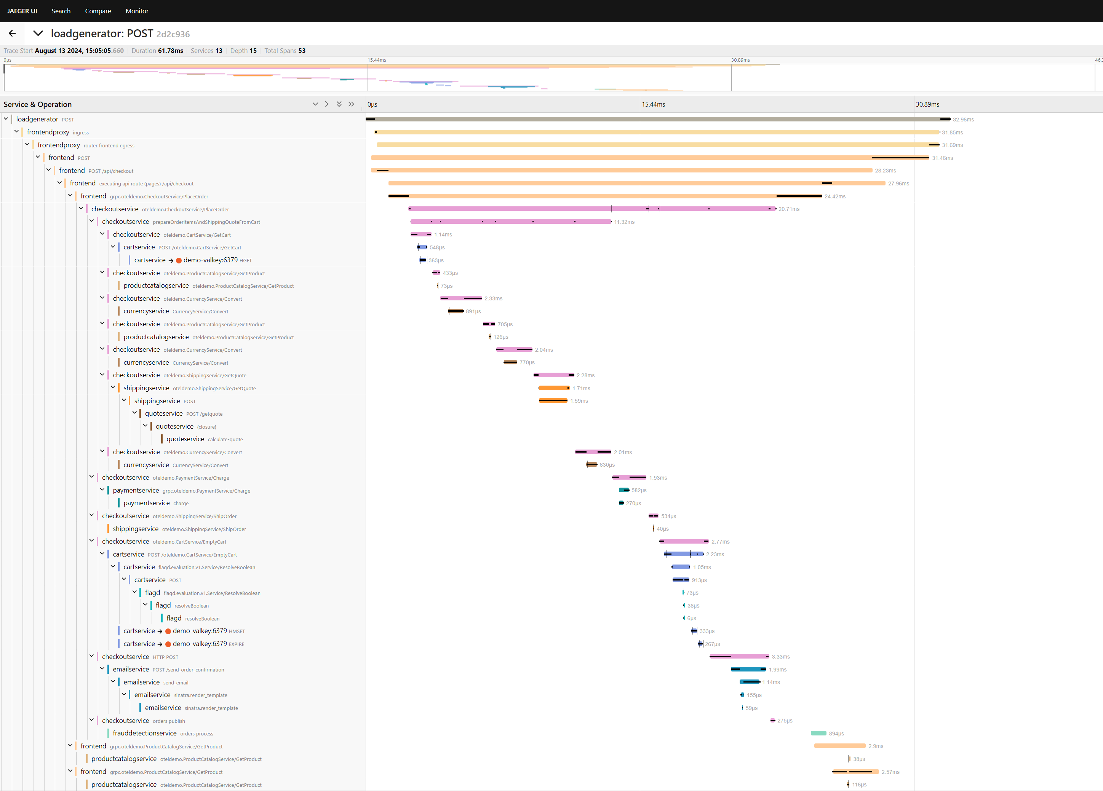Click the checkoutservice 20.71ms span bar

592,209
